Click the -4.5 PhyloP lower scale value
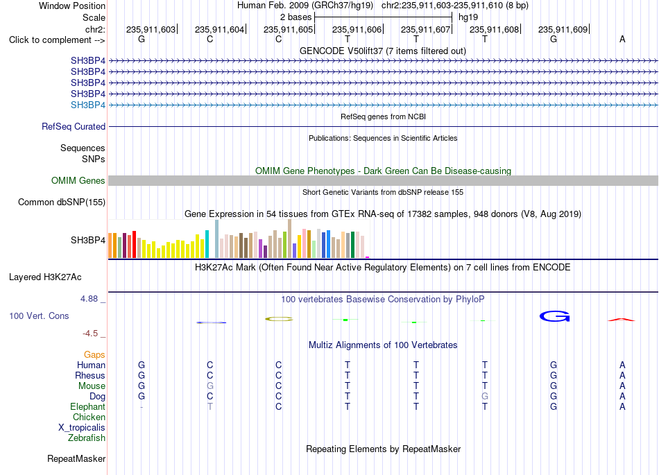The image size is (659, 475). click(90, 334)
